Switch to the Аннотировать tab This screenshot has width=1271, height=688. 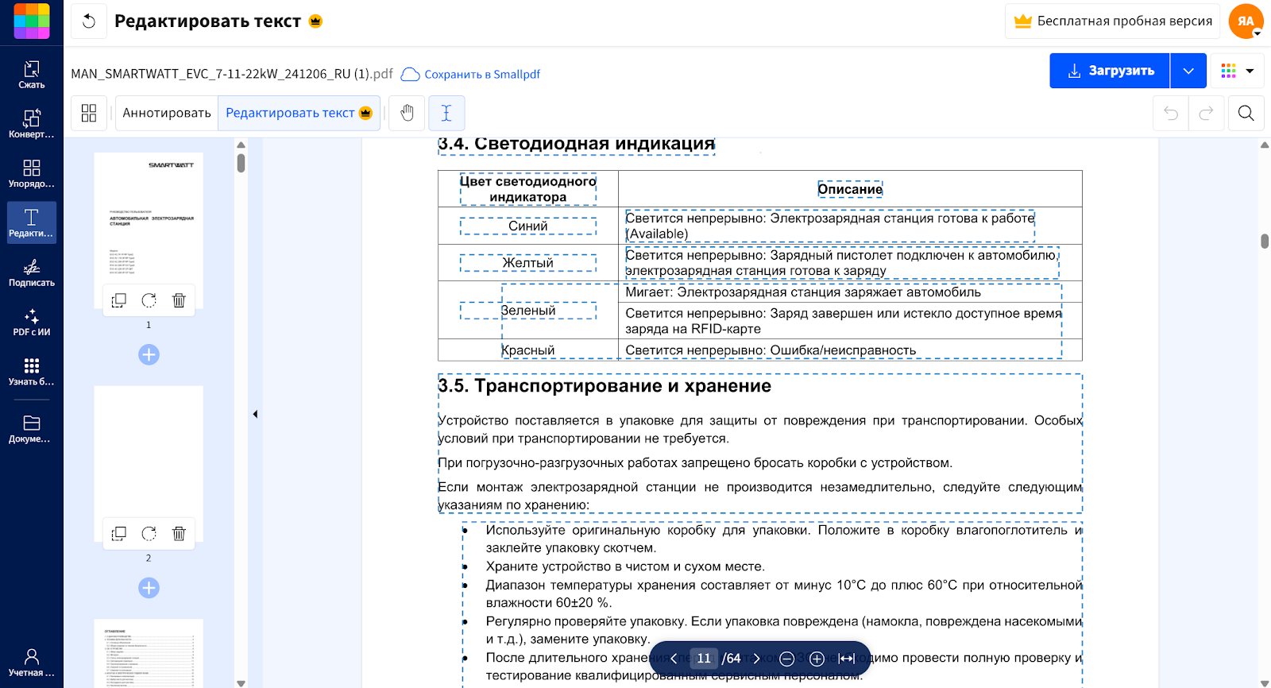click(x=167, y=113)
